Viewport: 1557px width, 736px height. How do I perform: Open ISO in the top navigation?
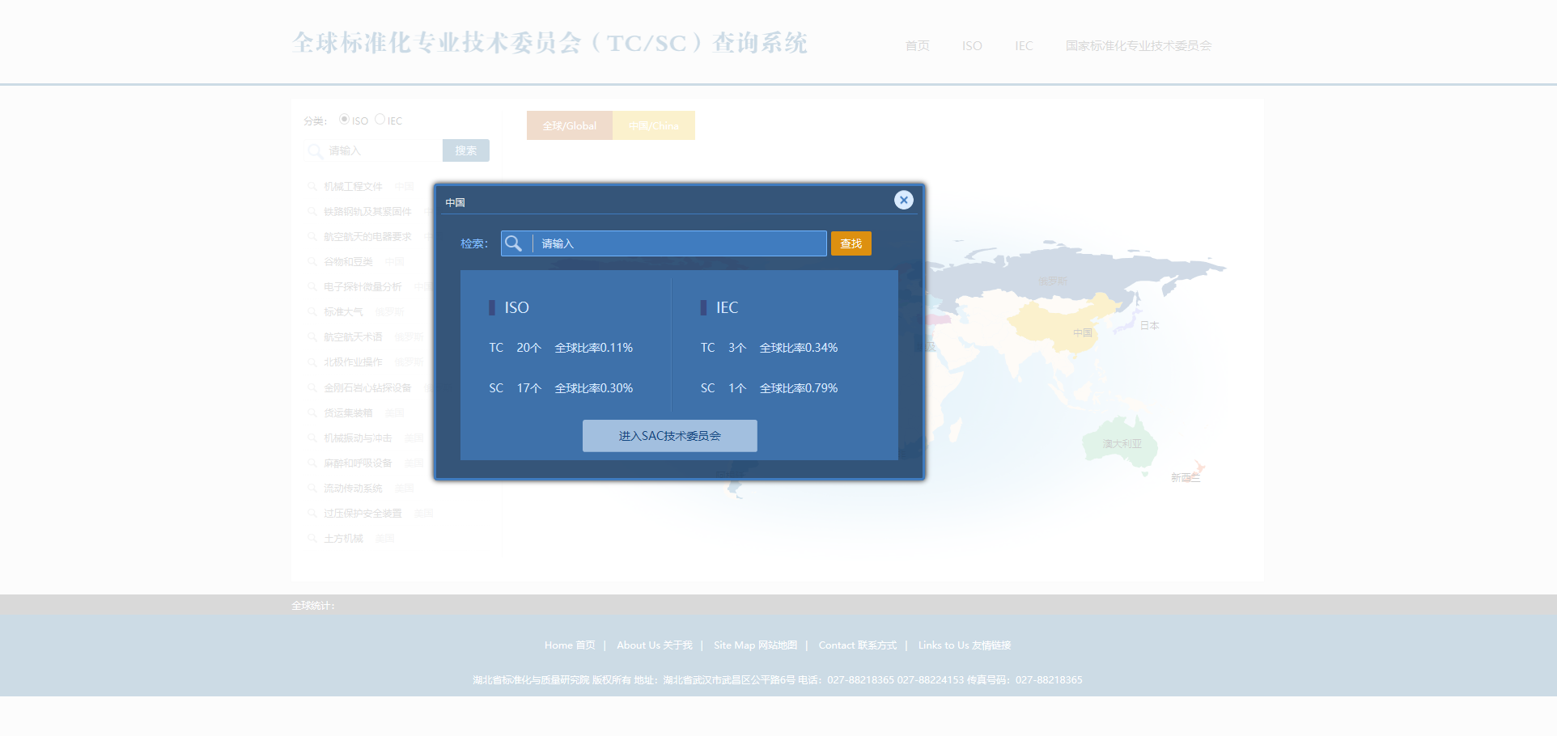point(972,46)
